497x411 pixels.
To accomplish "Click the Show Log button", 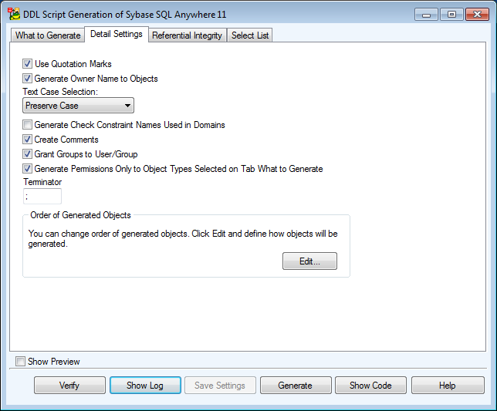I will (145, 386).
